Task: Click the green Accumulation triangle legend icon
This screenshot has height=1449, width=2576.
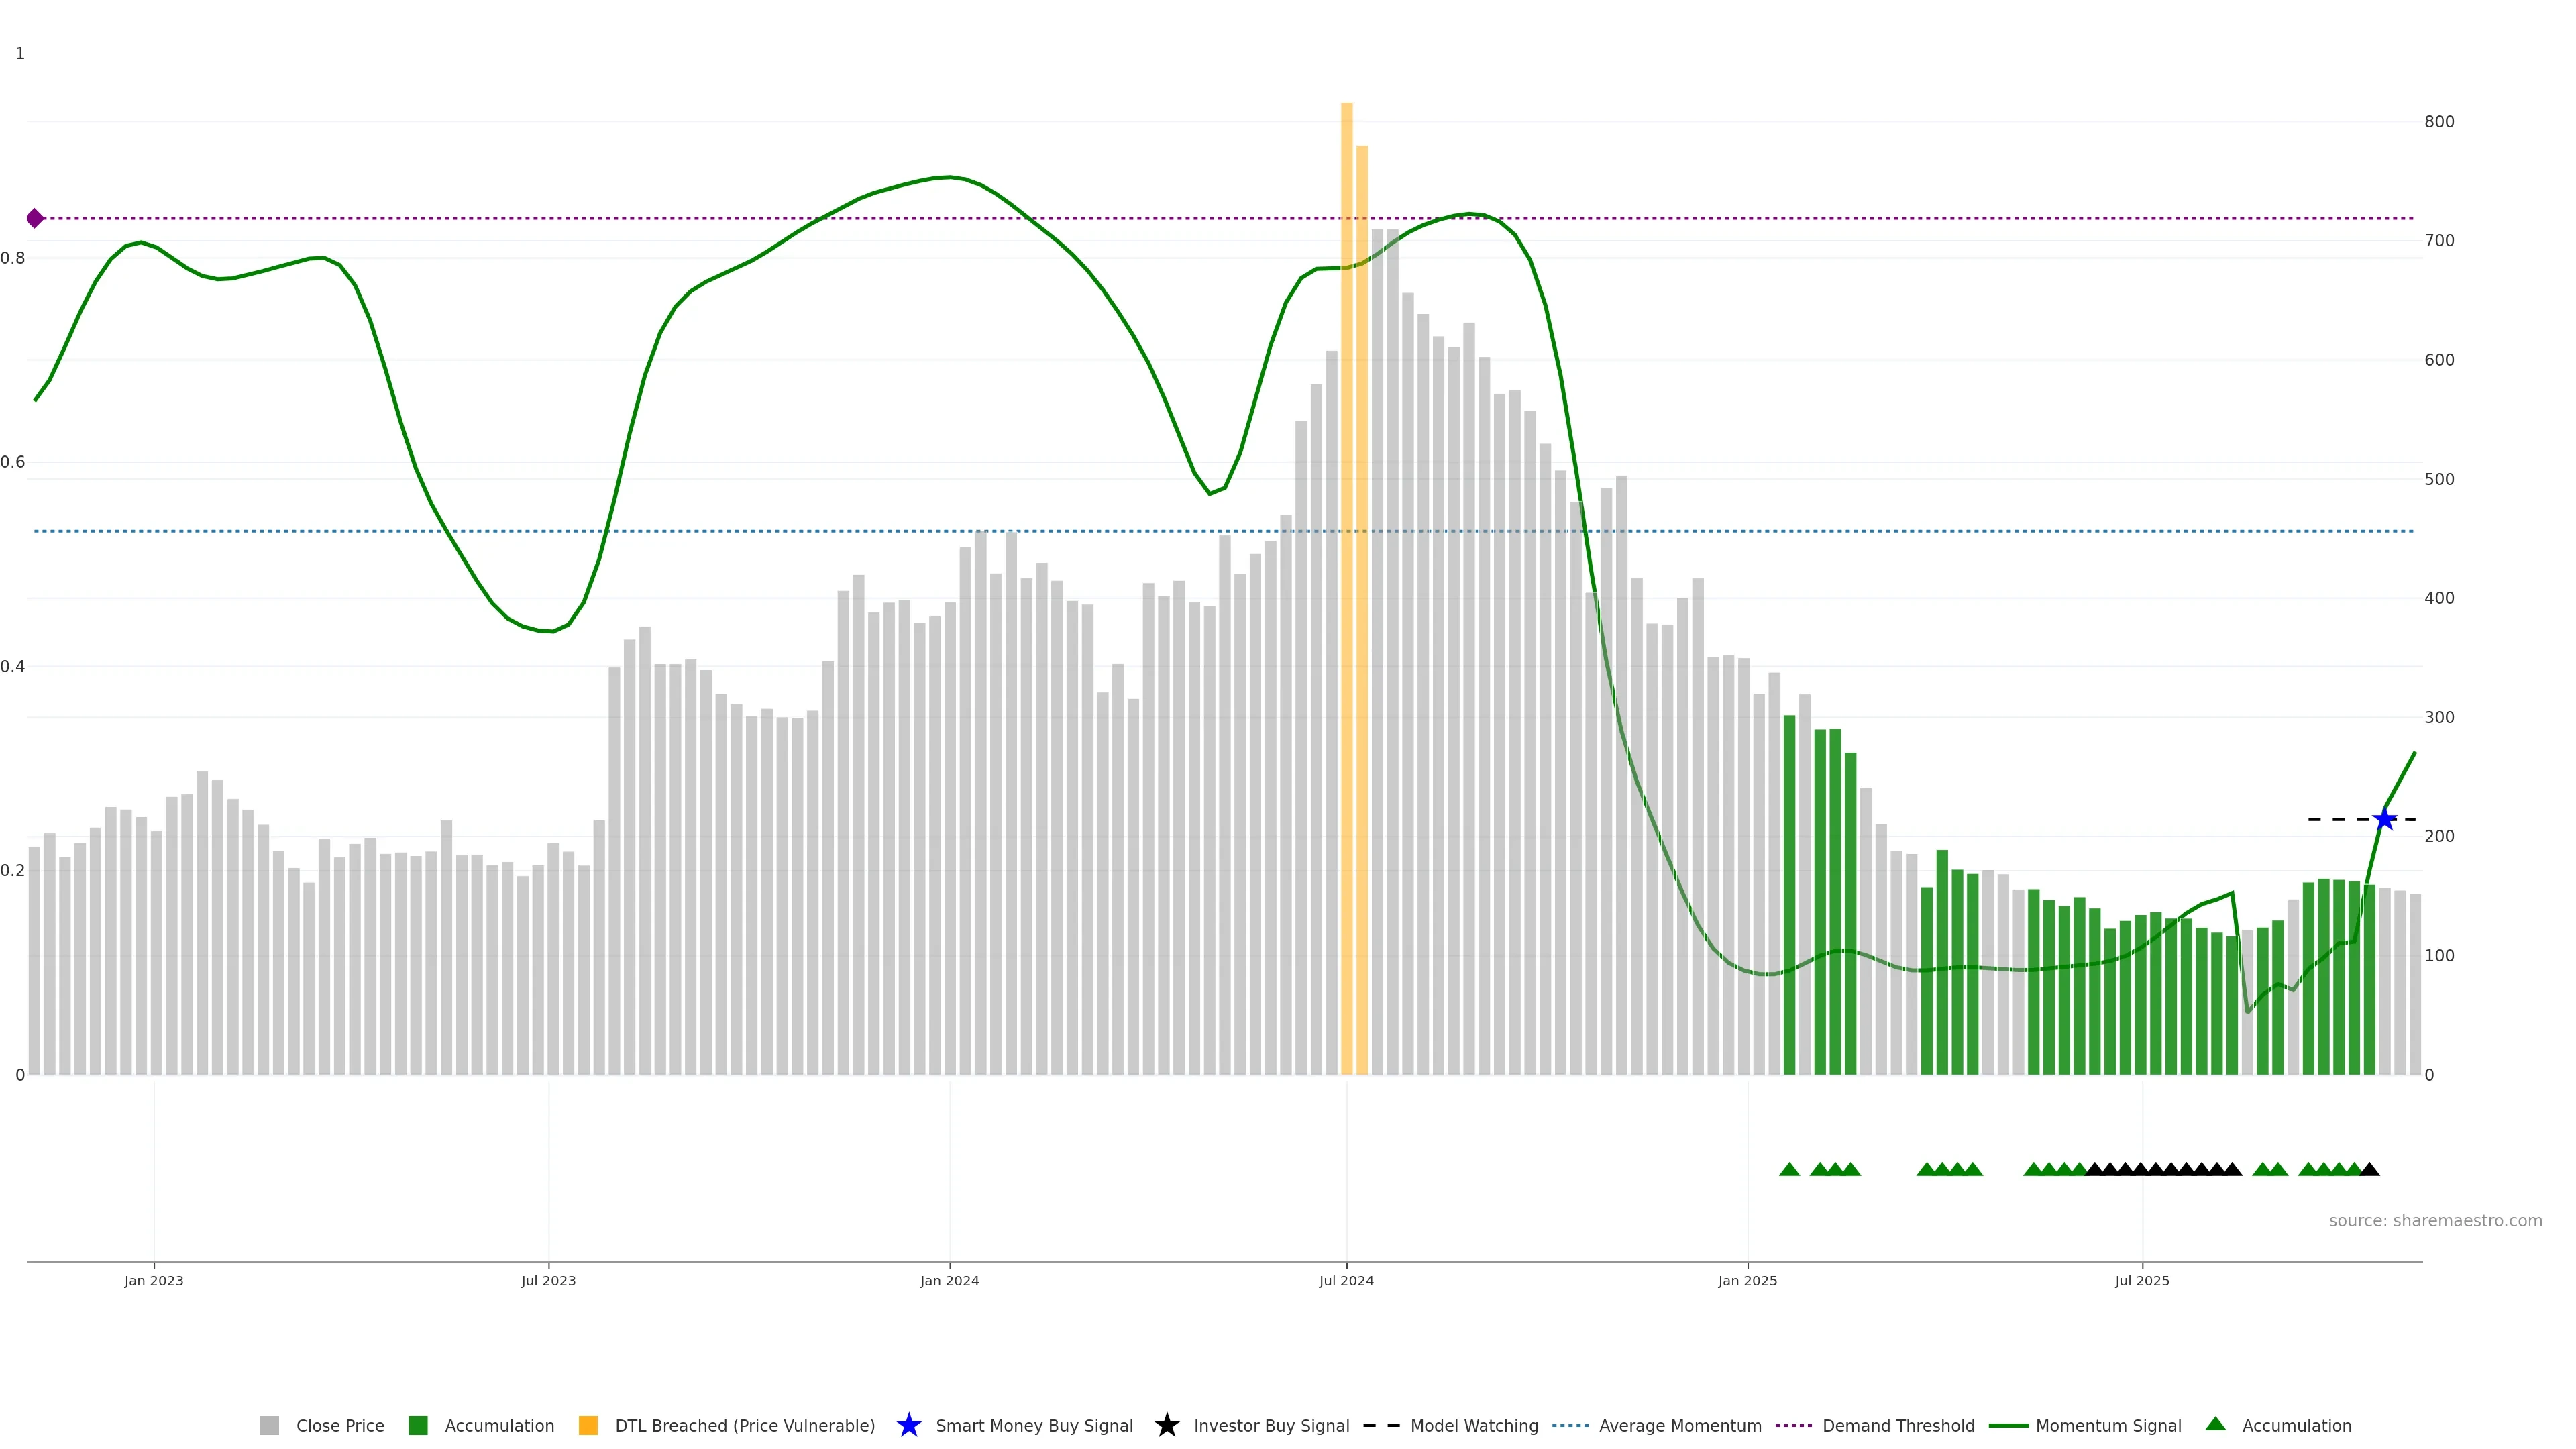Action: pyautogui.click(x=2215, y=1424)
